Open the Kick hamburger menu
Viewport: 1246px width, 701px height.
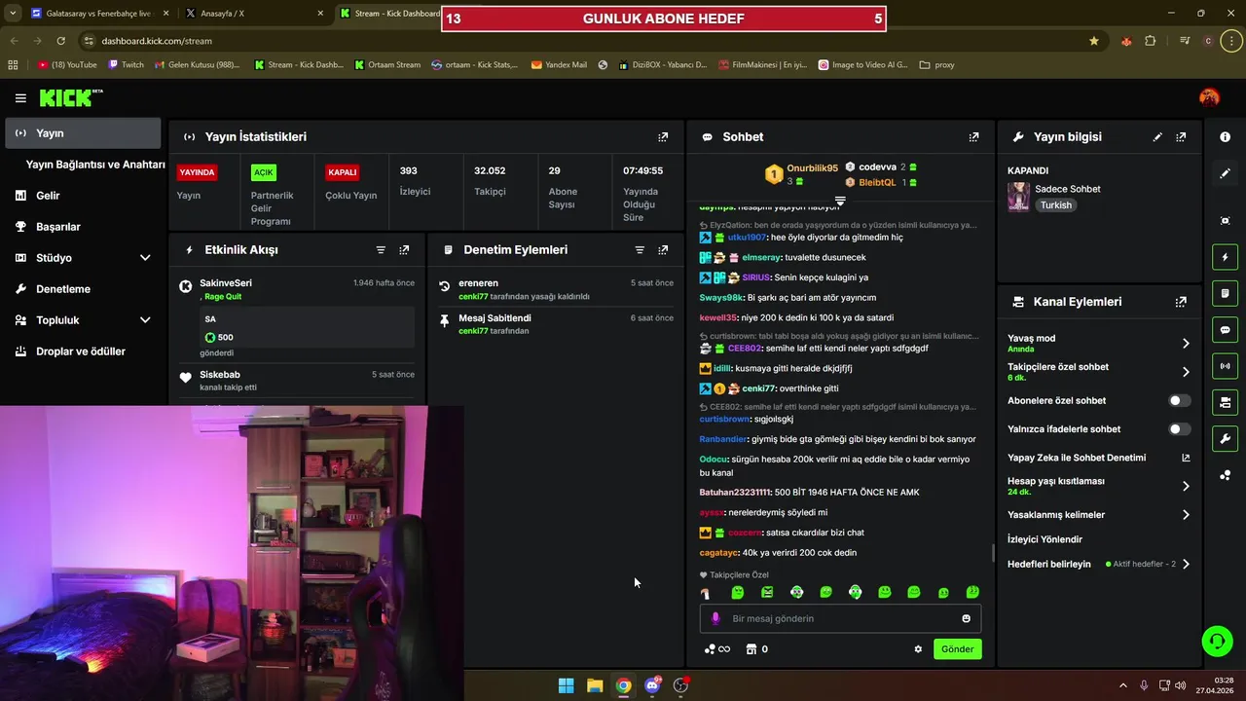point(20,98)
